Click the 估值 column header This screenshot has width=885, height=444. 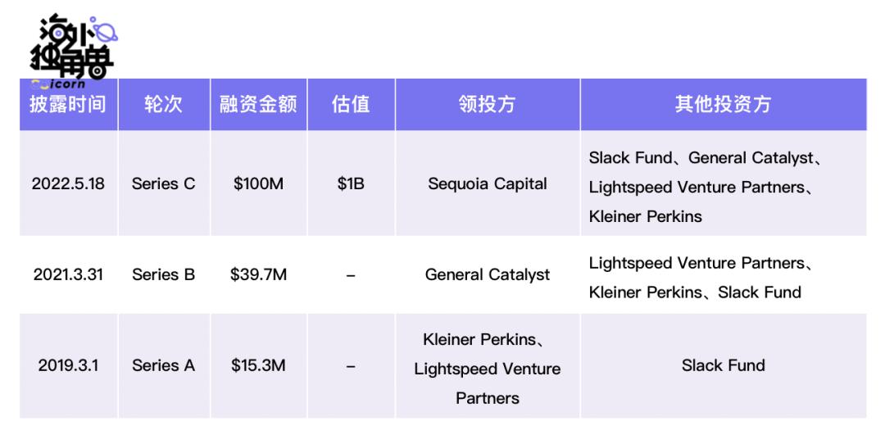(x=351, y=105)
